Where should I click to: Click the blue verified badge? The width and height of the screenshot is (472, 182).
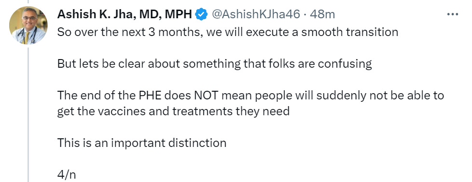(202, 14)
